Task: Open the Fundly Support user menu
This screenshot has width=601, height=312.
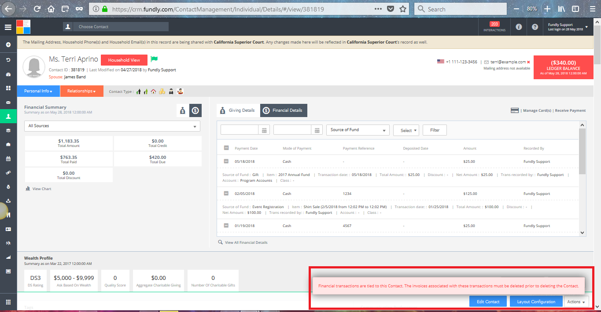Action: point(568,27)
